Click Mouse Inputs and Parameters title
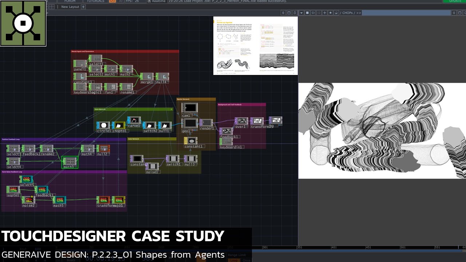466x262 pixels. 83,52
